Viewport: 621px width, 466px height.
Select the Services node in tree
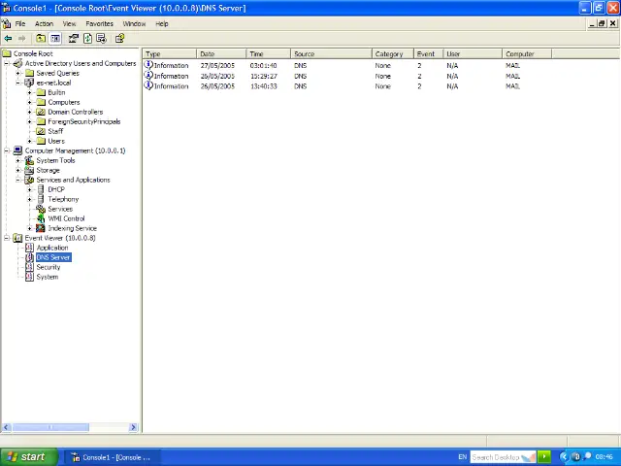tap(60, 209)
